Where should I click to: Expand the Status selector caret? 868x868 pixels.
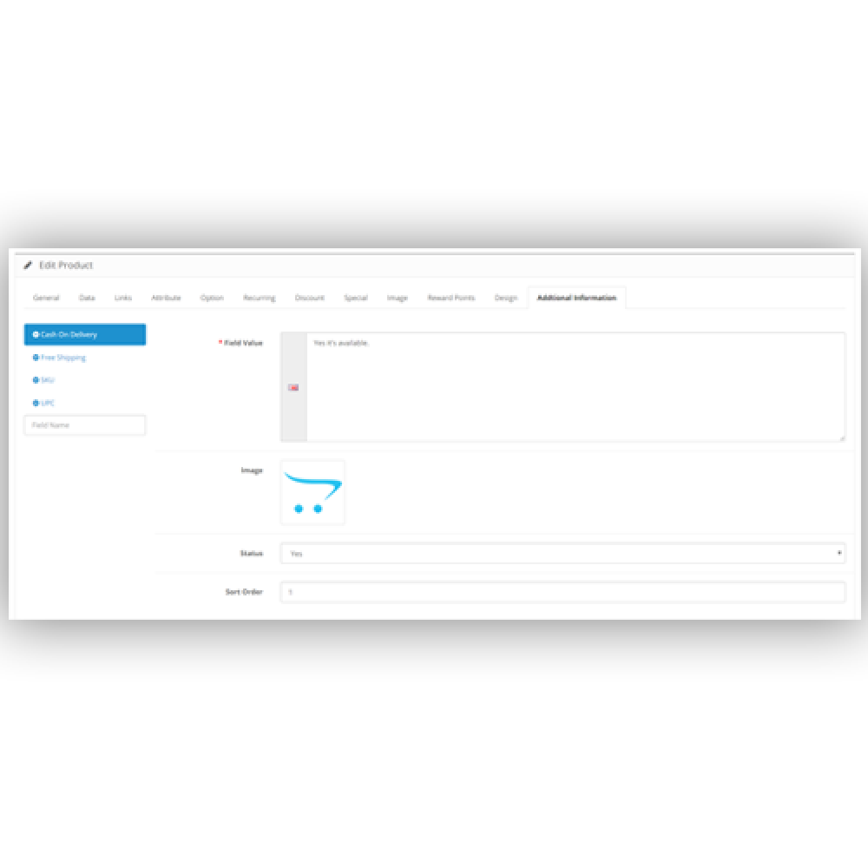(838, 553)
